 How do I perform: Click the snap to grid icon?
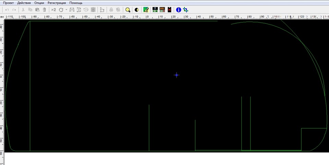93,10
